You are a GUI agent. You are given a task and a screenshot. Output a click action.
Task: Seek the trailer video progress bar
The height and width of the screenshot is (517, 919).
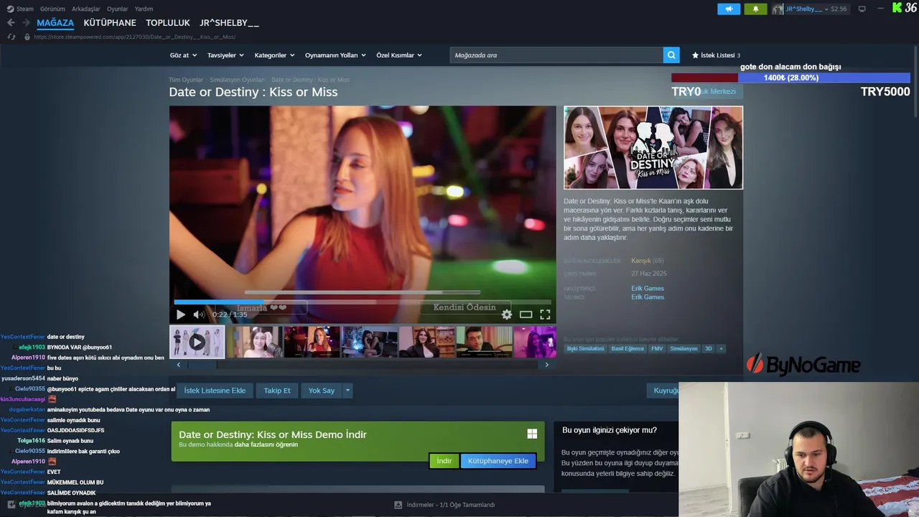[x=363, y=302]
